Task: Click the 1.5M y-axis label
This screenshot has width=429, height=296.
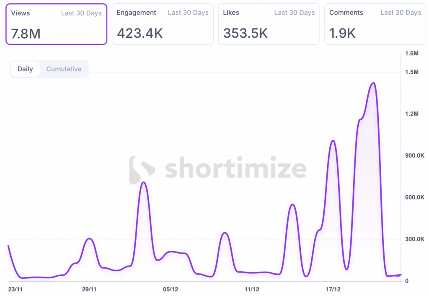Action: [x=412, y=72]
